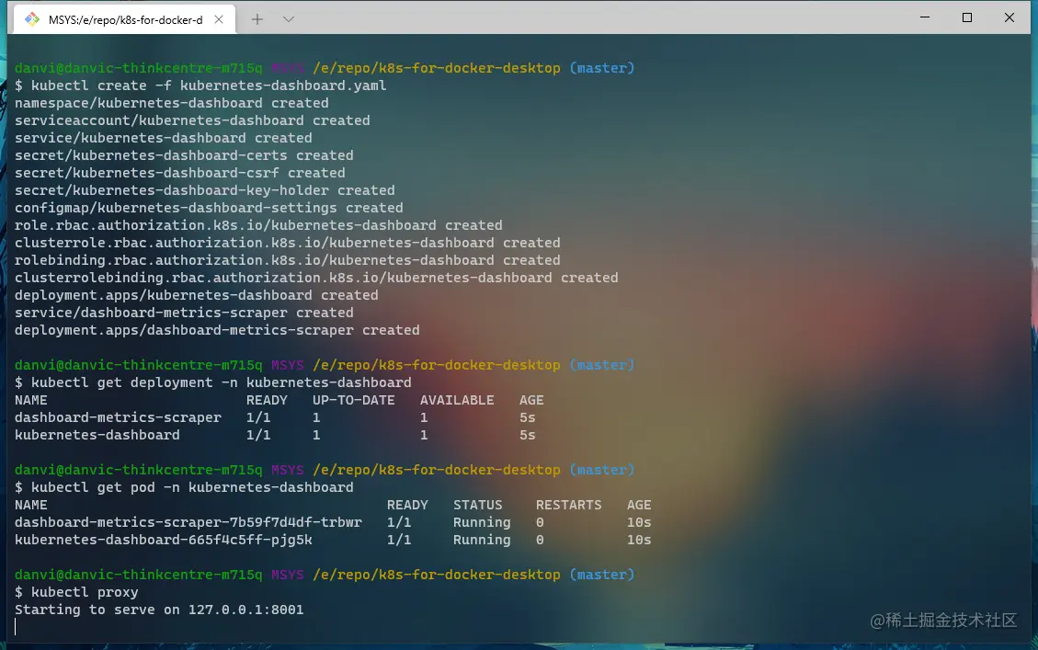Click the Git Bash icon in the tab
1038x650 pixels.
pos(32,19)
